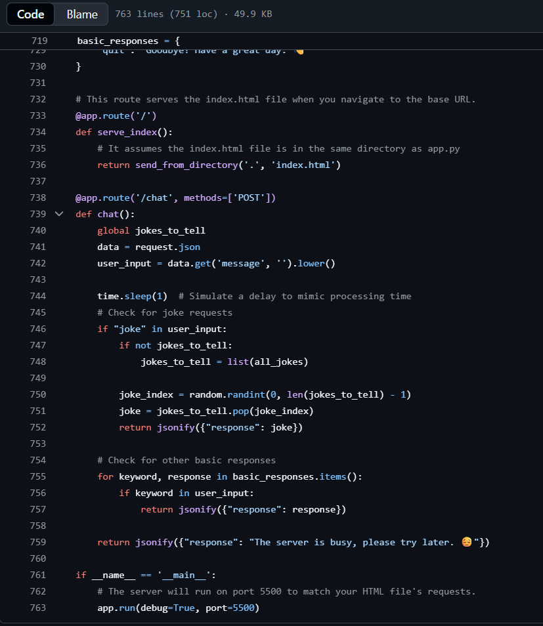The image size is (543, 626).
Task: Click the chat function name
Action: (x=108, y=213)
